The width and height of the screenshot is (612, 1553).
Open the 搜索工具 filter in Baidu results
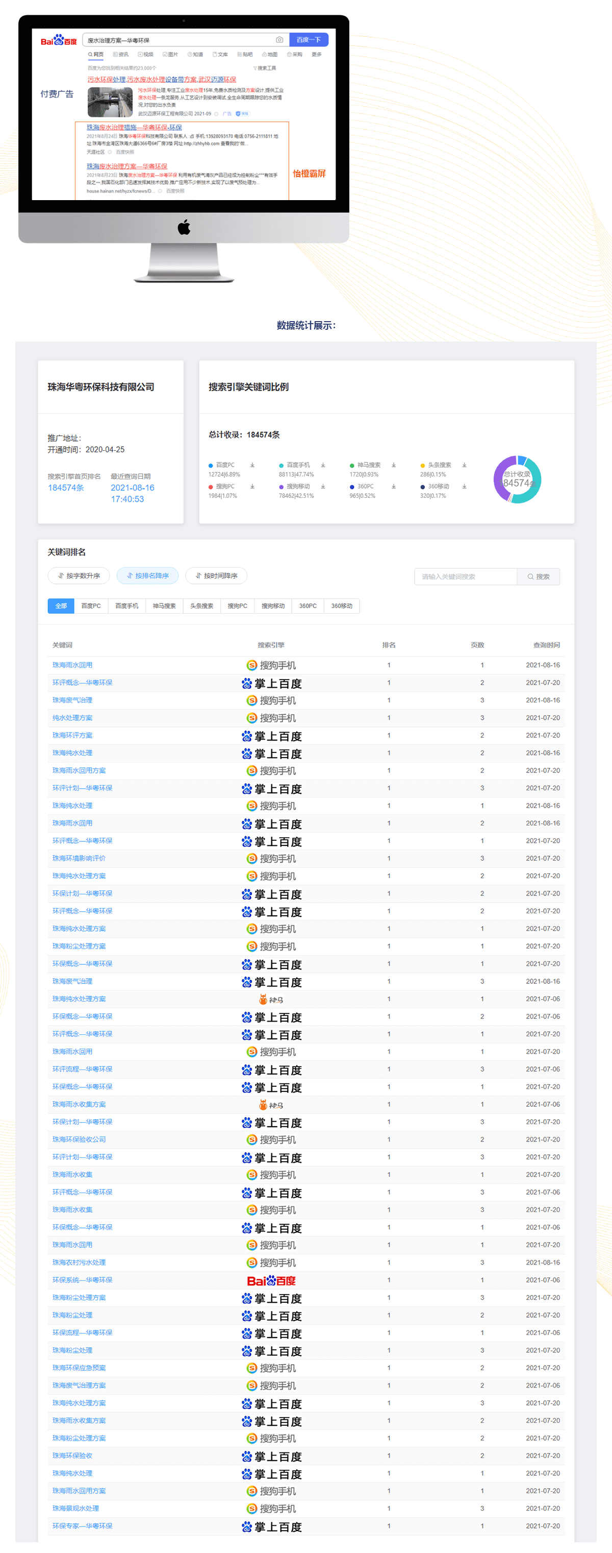(x=265, y=68)
